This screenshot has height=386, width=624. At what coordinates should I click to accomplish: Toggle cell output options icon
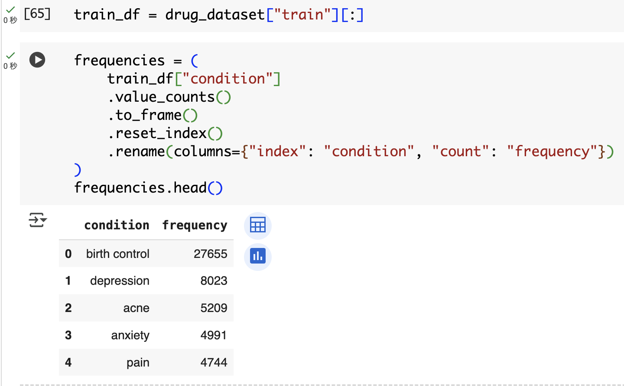[x=38, y=220]
